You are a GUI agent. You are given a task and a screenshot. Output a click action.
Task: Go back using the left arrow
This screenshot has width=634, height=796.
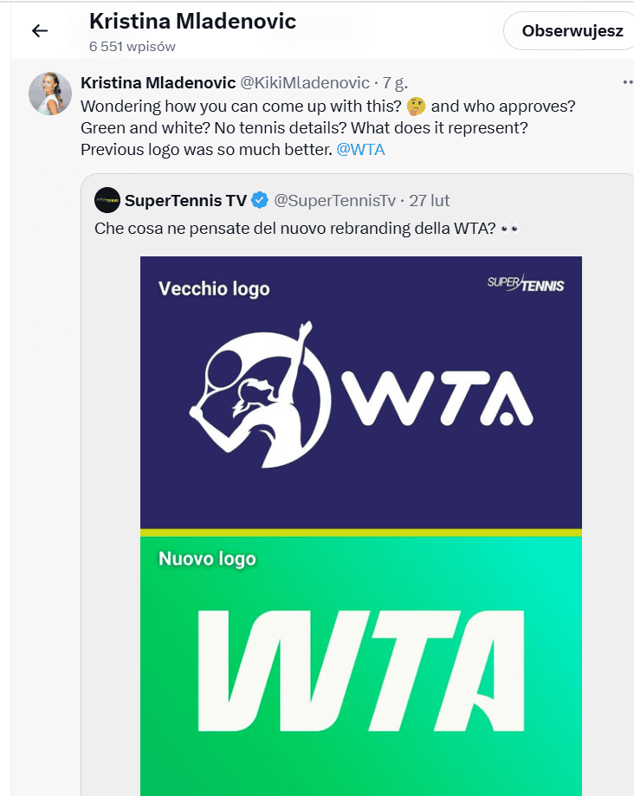coord(39,31)
